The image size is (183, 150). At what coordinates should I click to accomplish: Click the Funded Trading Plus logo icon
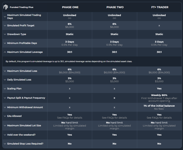click(x=5, y=7)
